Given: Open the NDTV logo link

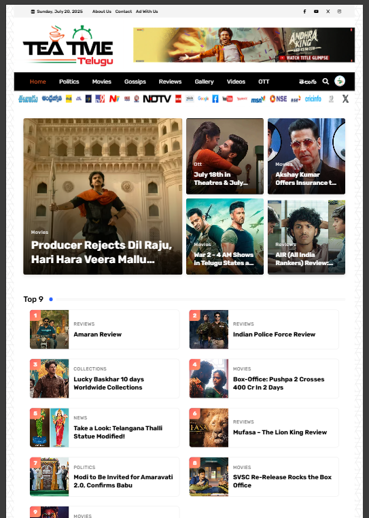Looking at the screenshot, I should (x=157, y=99).
